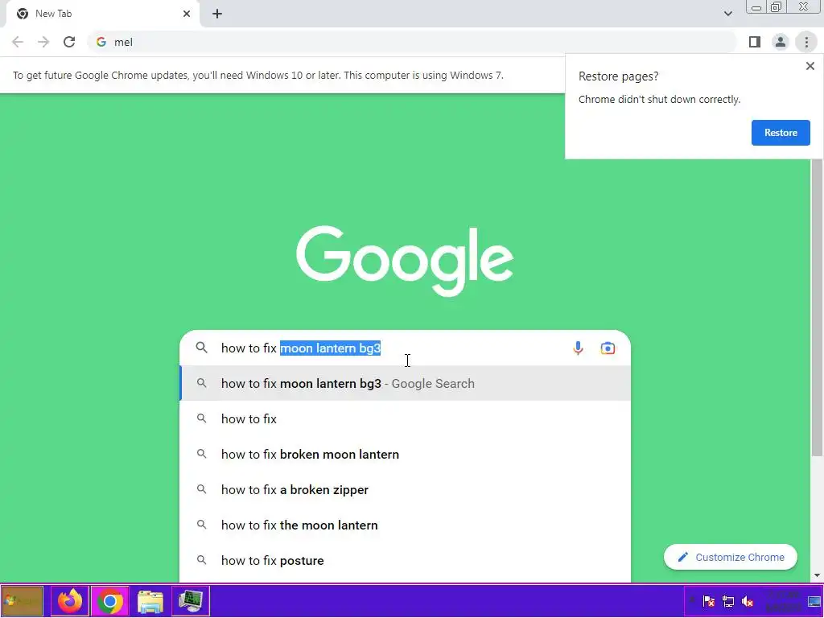The height and width of the screenshot is (618, 824).
Task: Click network tray icon
Action: (727, 600)
